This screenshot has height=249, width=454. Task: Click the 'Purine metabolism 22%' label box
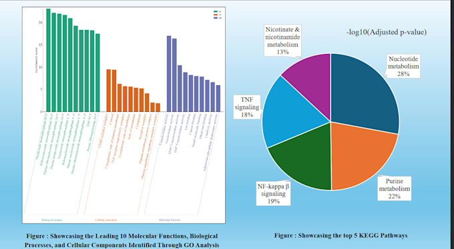(x=395, y=188)
